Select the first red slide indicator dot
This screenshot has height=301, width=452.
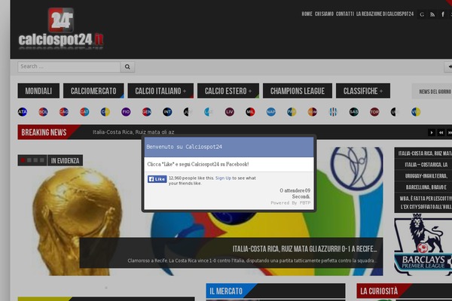pos(23,160)
